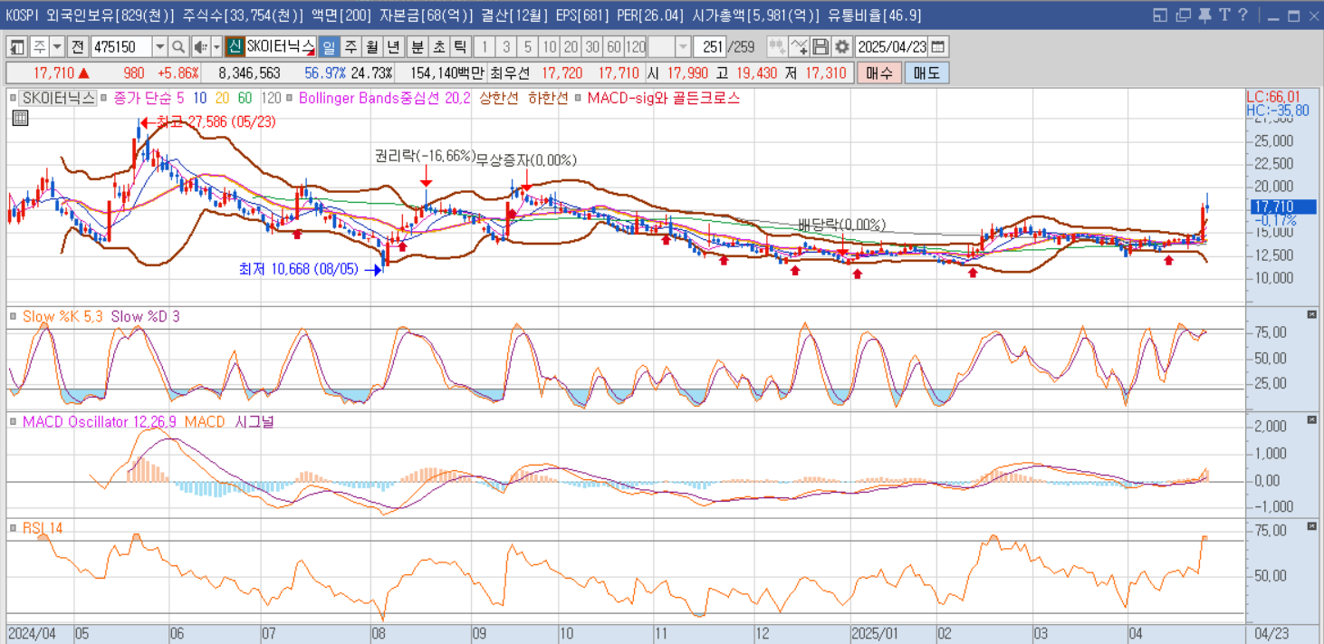Click the toolbar icon just right of 259
1324x644 pixels.
click(776, 47)
